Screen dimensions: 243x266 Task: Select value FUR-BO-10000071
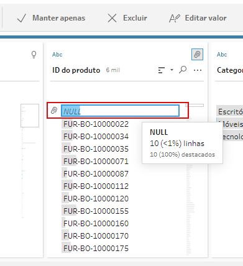click(x=96, y=162)
